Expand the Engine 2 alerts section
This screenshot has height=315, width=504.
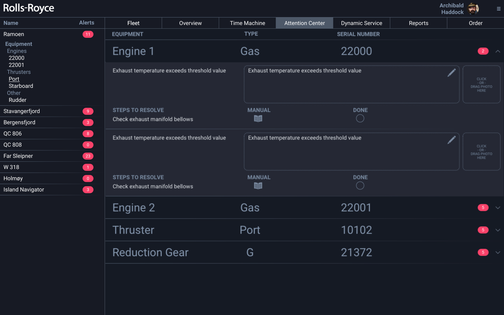click(498, 208)
